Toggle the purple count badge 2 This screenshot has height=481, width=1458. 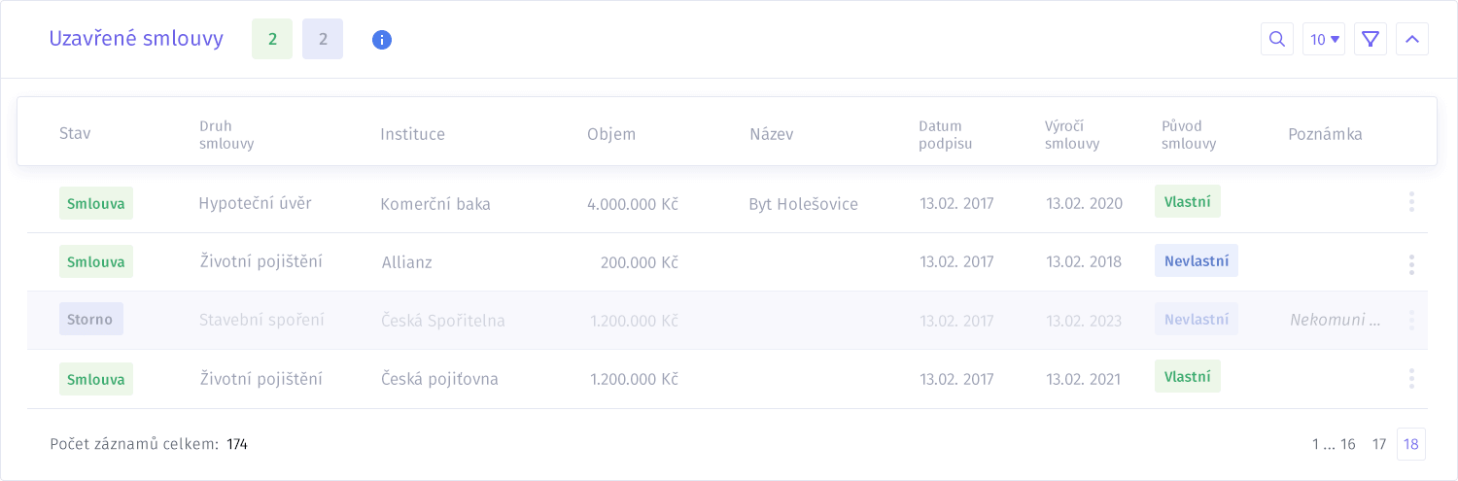[323, 39]
